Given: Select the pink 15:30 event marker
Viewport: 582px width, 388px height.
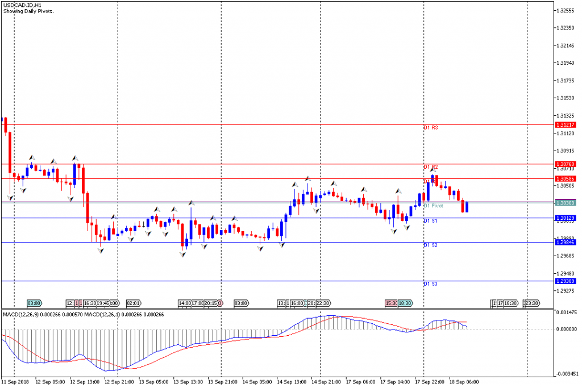Looking at the screenshot, I should point(391,303).
